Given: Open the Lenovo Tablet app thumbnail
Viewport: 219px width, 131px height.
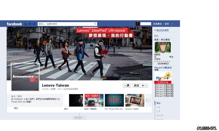Looking at the screenshot, I should coord(134,100).
